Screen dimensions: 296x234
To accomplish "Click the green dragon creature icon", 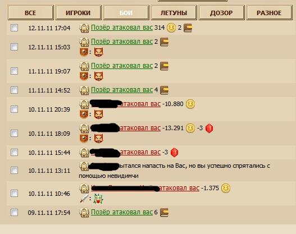I will pos(98,199).
